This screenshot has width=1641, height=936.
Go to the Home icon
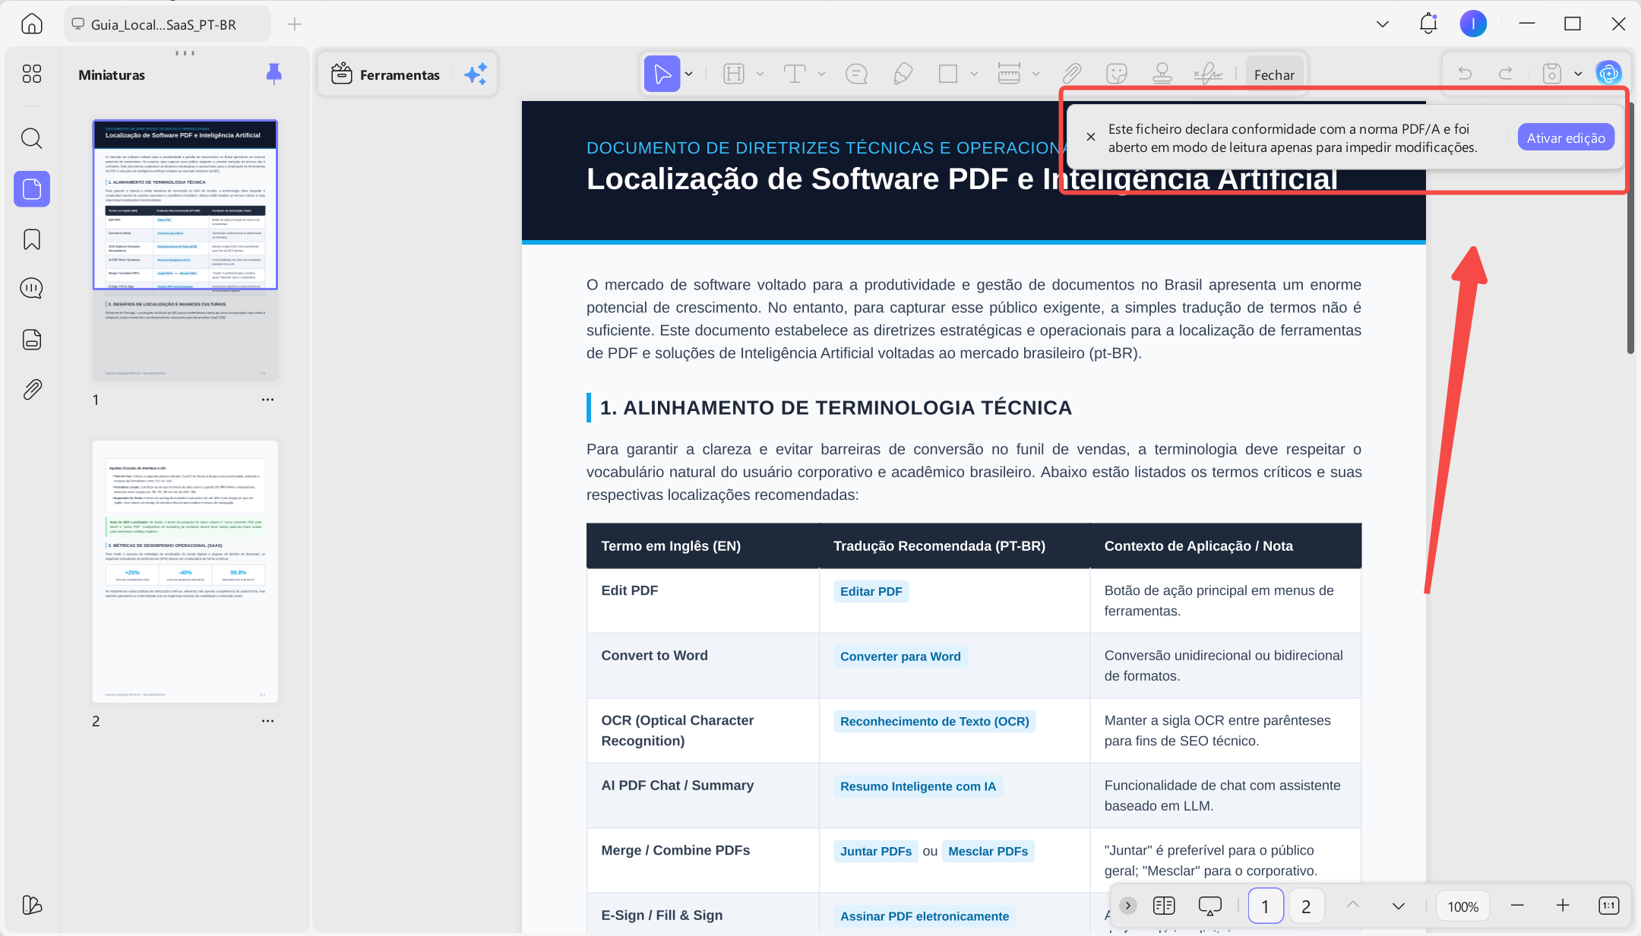coord(31,24)
